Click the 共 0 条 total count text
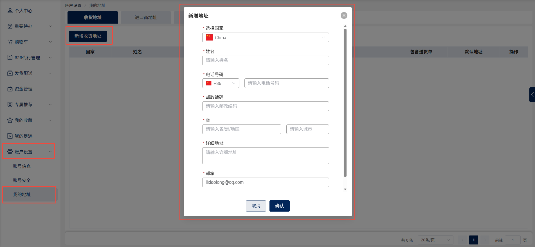Viewport: 535px width, 247px height. (x=407, y=240)
